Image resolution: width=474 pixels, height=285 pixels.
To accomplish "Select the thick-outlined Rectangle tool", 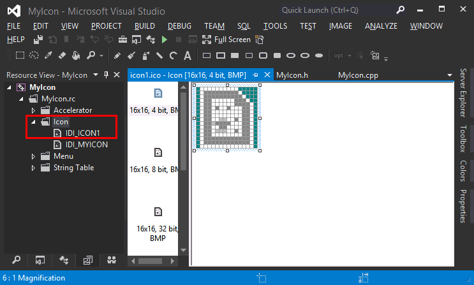I will click(221, 55).
